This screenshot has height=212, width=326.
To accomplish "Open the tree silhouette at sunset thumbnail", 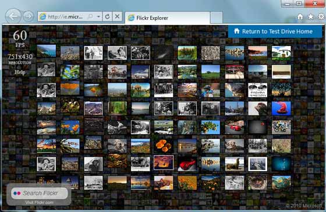I will (281, 90).
